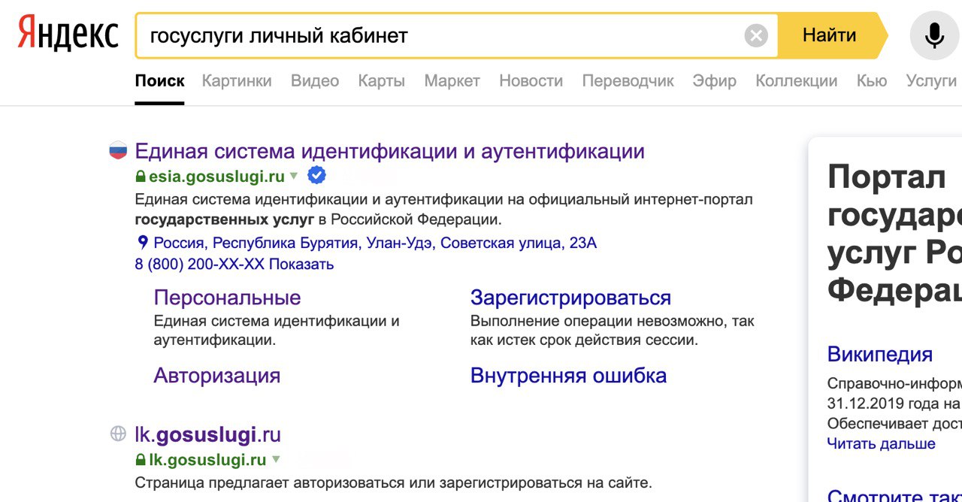Clear the search query with X icon
This screenshot has height=502, width=962.
coord(756,35)
